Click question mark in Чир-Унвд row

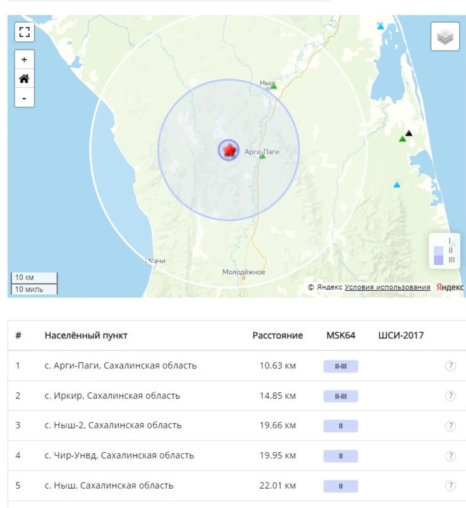tap(450, 456)
